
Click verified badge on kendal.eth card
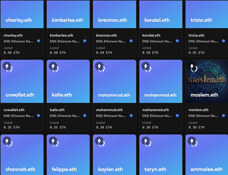(x=177, y=41)
